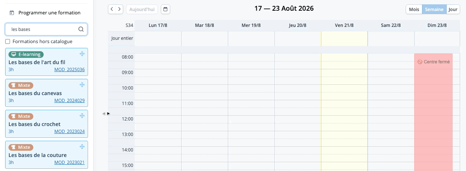Open the MOD_2023024 link
This screenshot has width=466, height=171.
[70, 132]
